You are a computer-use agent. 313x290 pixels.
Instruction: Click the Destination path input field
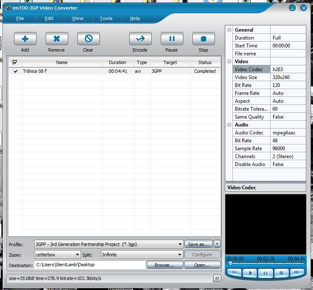point(90,265)
